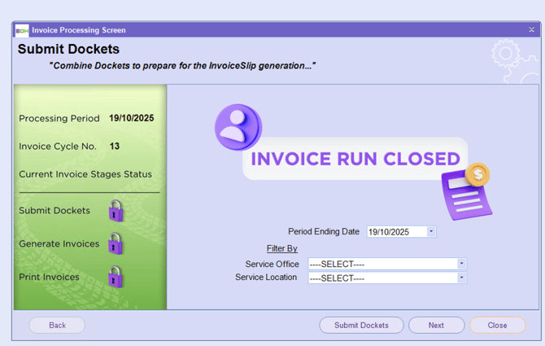Click the gear icon in header corner
545x346 pixels.
[506, 55]
